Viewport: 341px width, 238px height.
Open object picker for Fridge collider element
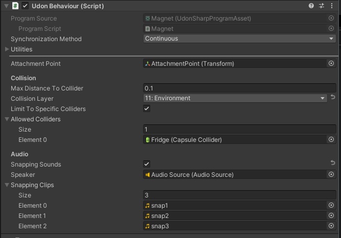pyautogui.click(x=331, y=139)
